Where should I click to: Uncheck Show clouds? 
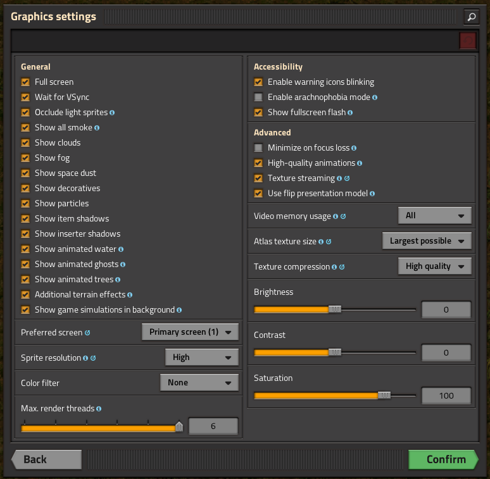25,143
